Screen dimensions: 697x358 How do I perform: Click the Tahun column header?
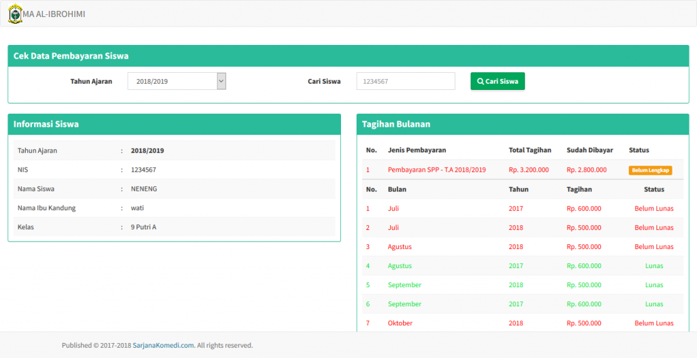[x=519, y=189]
